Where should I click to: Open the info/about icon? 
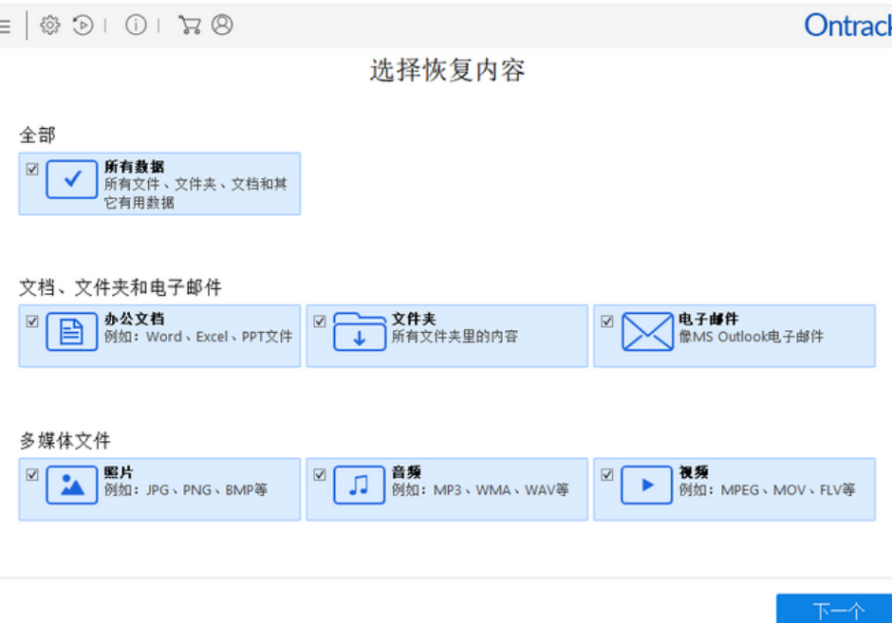(136, 26)
